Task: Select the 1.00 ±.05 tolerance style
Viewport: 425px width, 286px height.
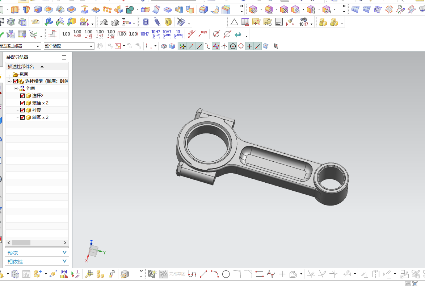Action: pyautogui.click(x=77, y=34)
